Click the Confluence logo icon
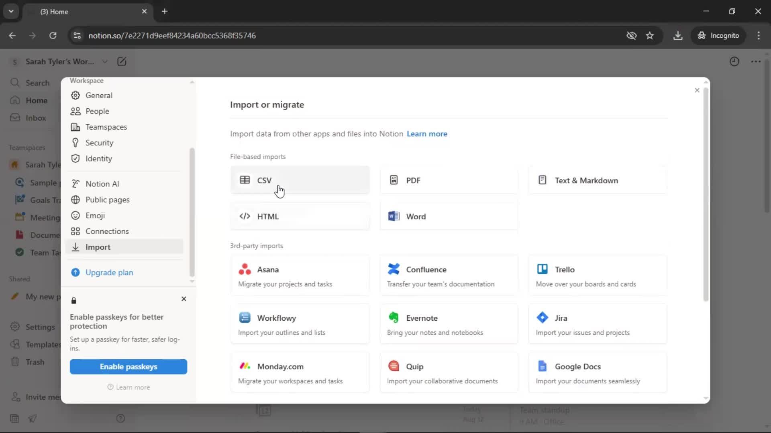 tap(394, 269)
